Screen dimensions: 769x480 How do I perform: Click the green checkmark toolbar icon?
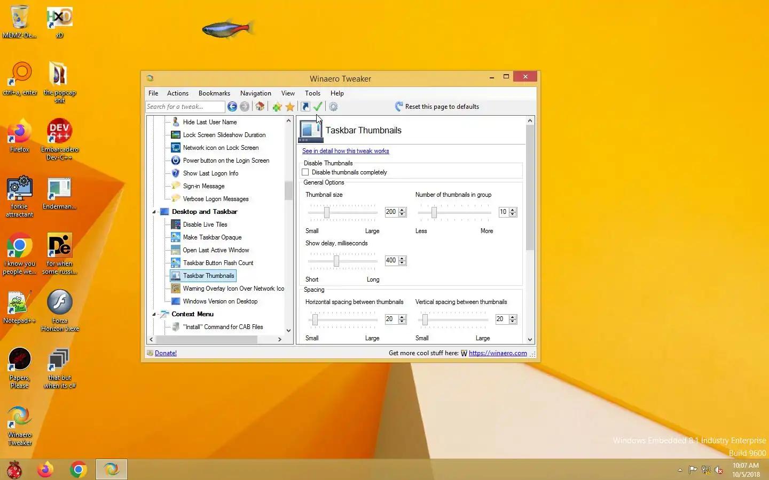pyautogui.click(x=318, y=107)
